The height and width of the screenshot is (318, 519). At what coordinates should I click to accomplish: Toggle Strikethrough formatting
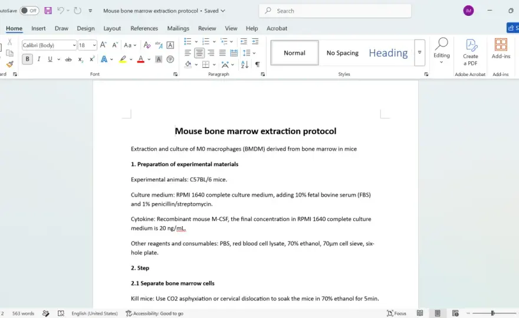68,59
